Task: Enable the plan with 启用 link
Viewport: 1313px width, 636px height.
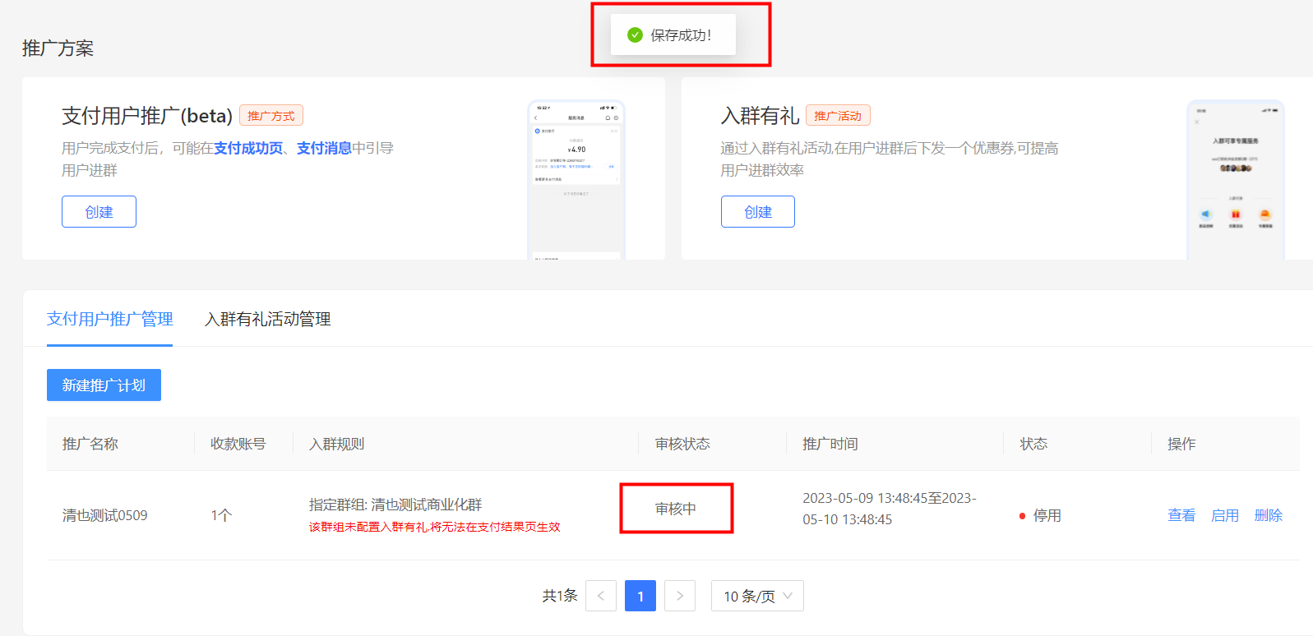Action: pyautogui.click(x=1225, y=515)
